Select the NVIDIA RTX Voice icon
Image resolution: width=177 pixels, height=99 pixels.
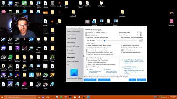[53, 58]
